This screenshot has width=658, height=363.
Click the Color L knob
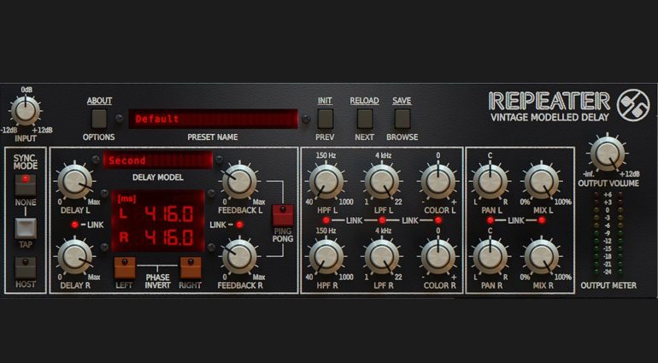[438, 181]
